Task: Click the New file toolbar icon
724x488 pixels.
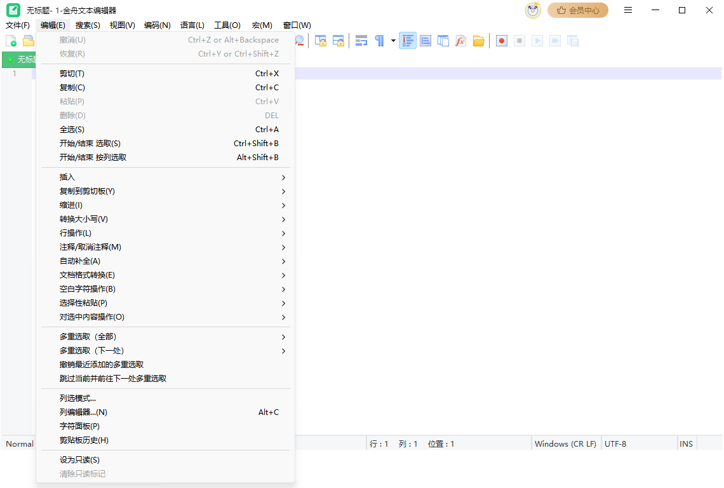Action: click(11, 41)
